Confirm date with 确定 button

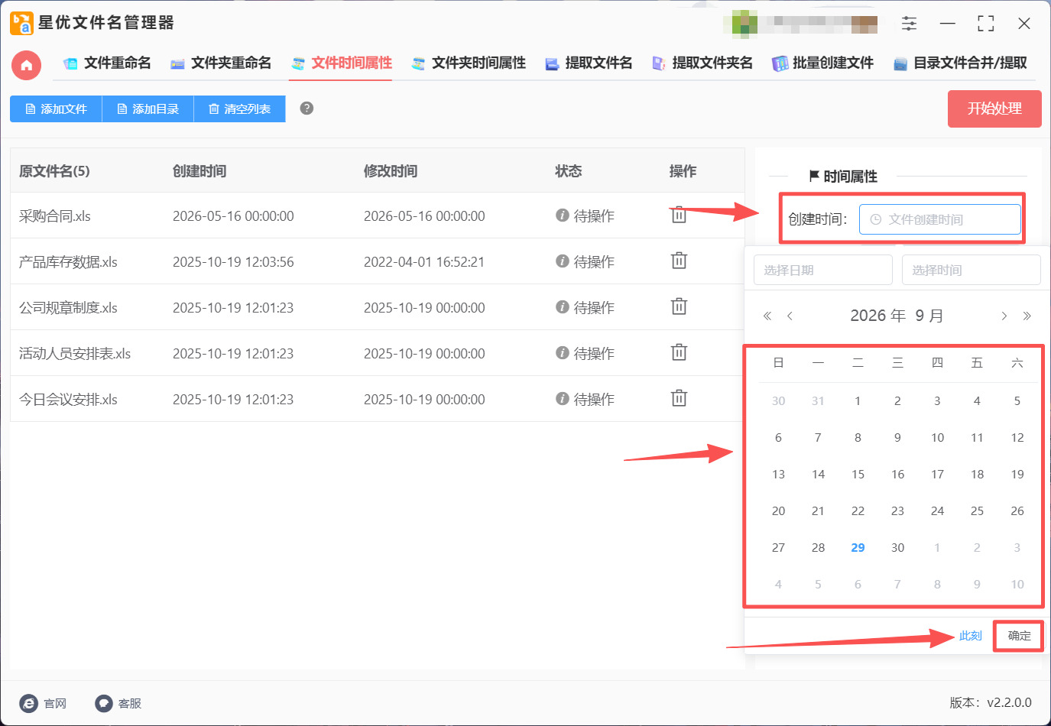tap(1019, 636)
